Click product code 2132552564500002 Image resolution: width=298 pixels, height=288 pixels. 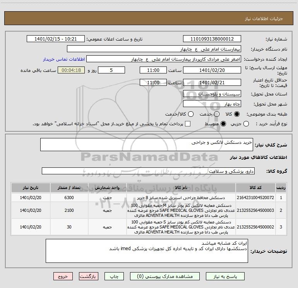[255, 227]
